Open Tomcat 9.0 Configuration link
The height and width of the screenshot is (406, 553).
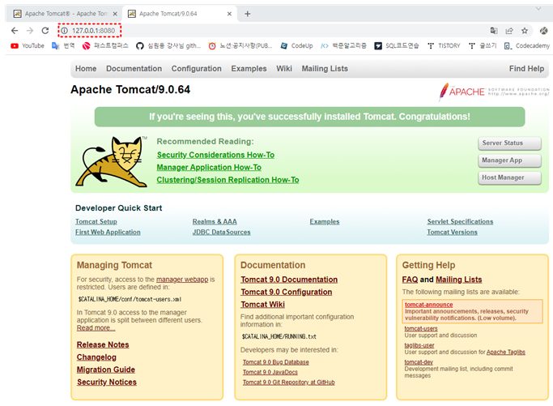point(287,292)
